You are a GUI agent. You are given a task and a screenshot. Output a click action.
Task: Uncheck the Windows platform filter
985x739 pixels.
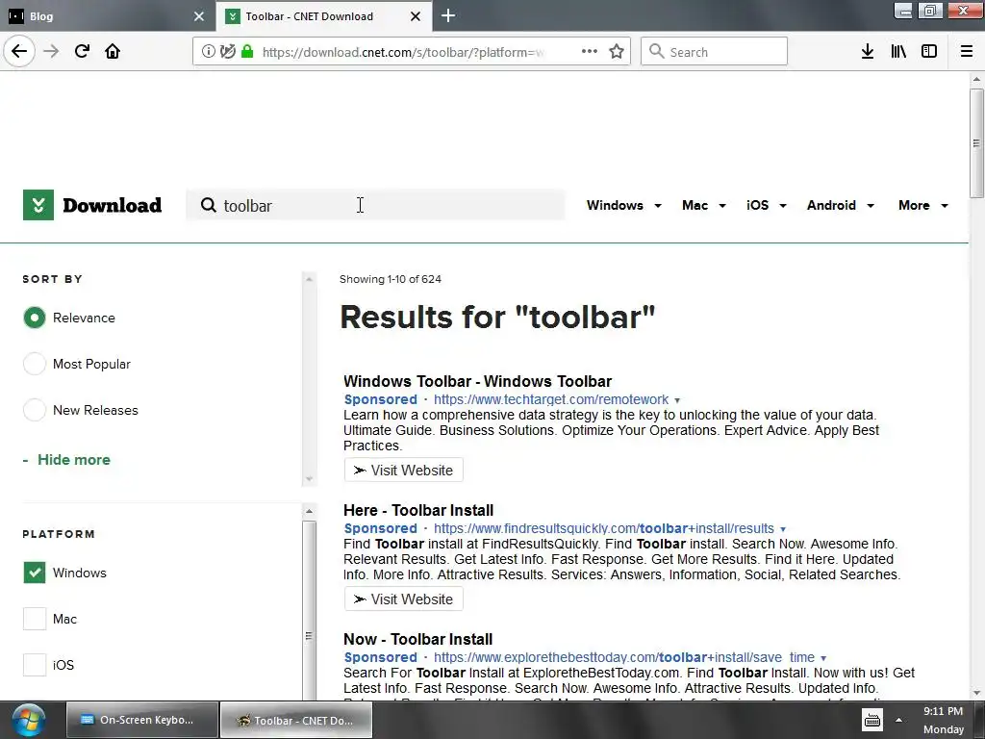[x=35, y=573]
